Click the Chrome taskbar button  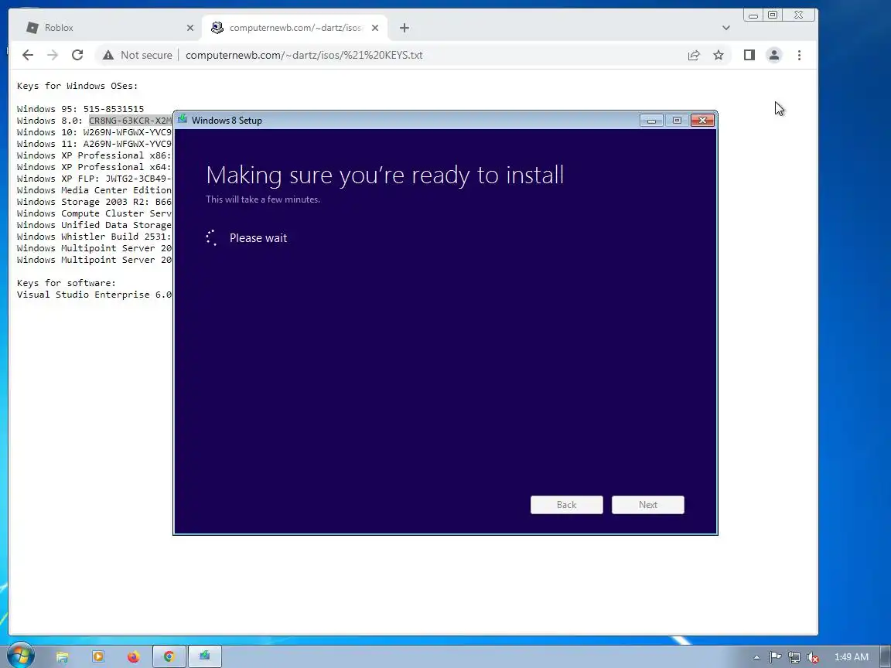[169, 657]
